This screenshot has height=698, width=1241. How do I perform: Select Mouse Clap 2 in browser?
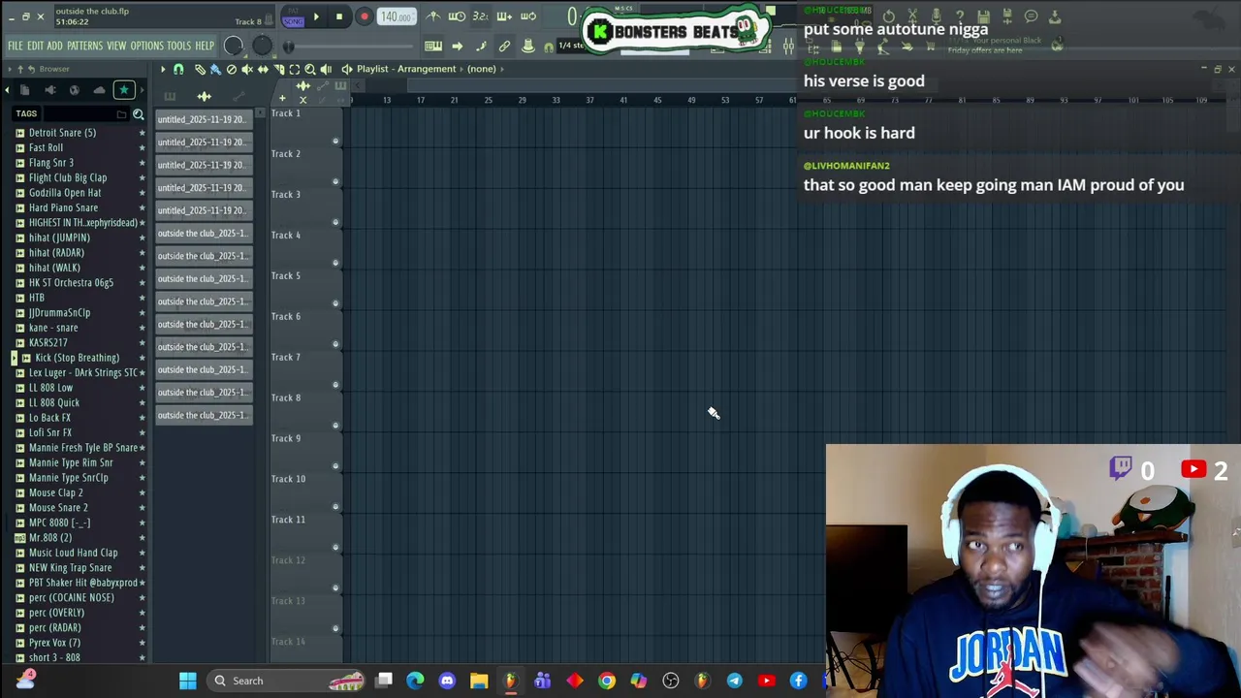pyautogui.click(x=55, y=492)
